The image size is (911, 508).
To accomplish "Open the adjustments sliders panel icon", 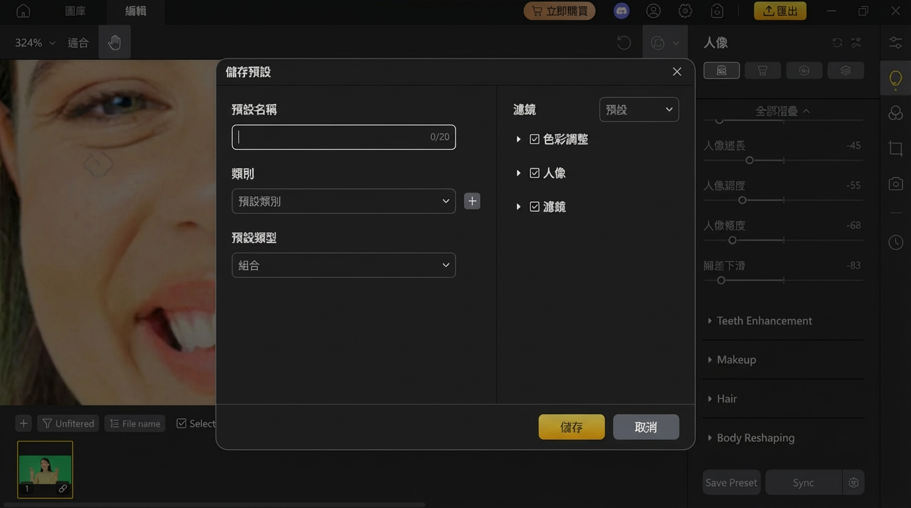I will tap(895, 42).
